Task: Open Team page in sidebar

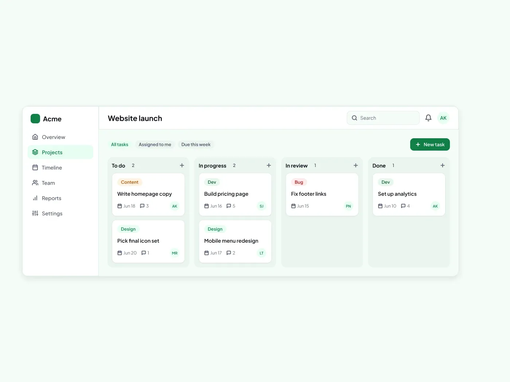Action: coord(60,183)
